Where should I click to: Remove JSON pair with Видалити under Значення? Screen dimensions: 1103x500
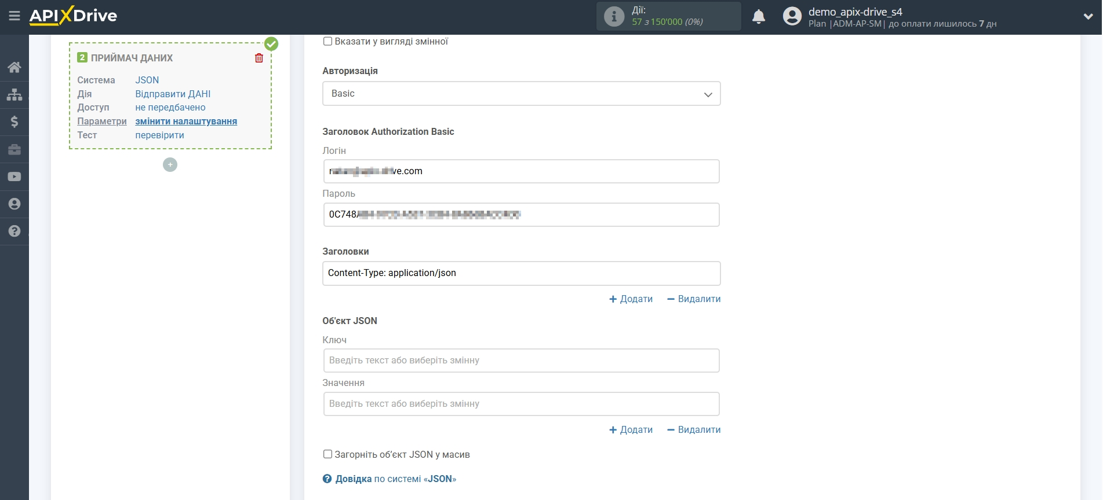[694, 429]
